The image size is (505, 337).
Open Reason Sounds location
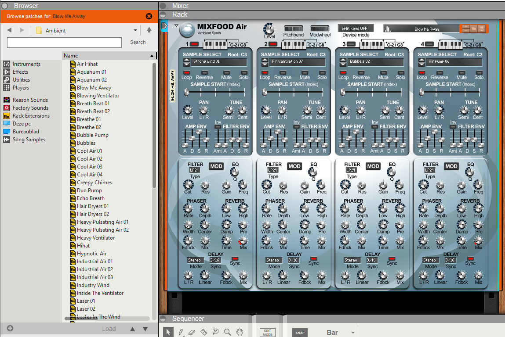[30, 100]
